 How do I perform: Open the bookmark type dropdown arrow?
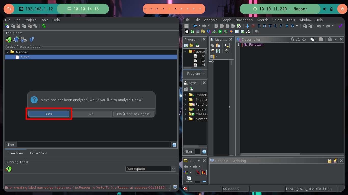(x=297, y=26)
